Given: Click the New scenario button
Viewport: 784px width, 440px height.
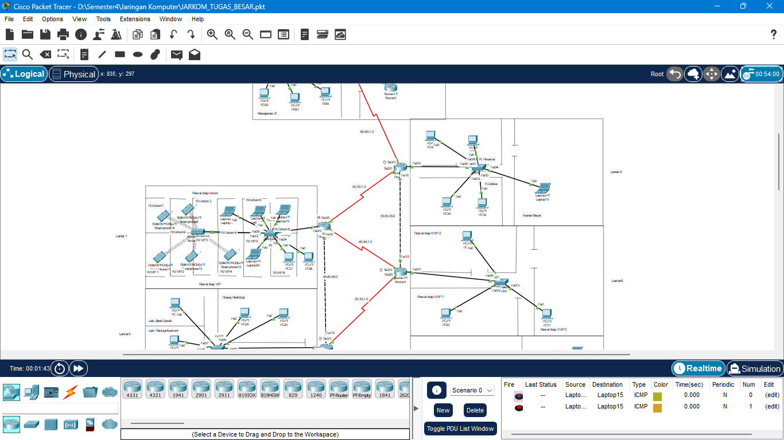Looking at the screenshot, I should pyautogui.click(x=443, y=410).
